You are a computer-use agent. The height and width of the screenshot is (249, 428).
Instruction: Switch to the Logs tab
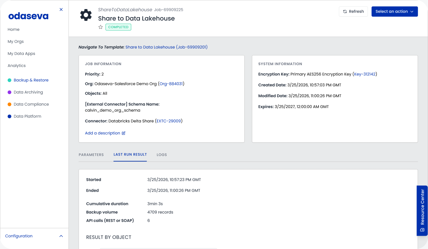pos(162,155)
